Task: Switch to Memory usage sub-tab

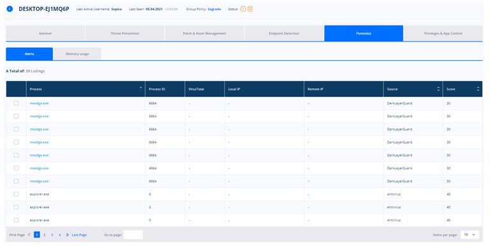Action: tap(77, 54)
